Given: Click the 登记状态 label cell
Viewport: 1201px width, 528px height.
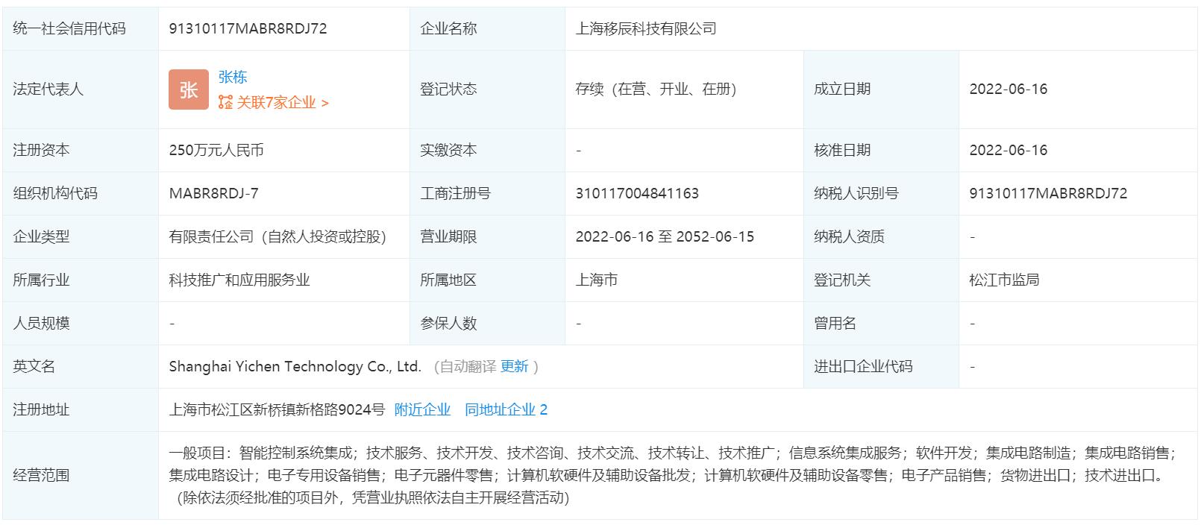Looking at the screenshot, I should [x=487, y=89].
